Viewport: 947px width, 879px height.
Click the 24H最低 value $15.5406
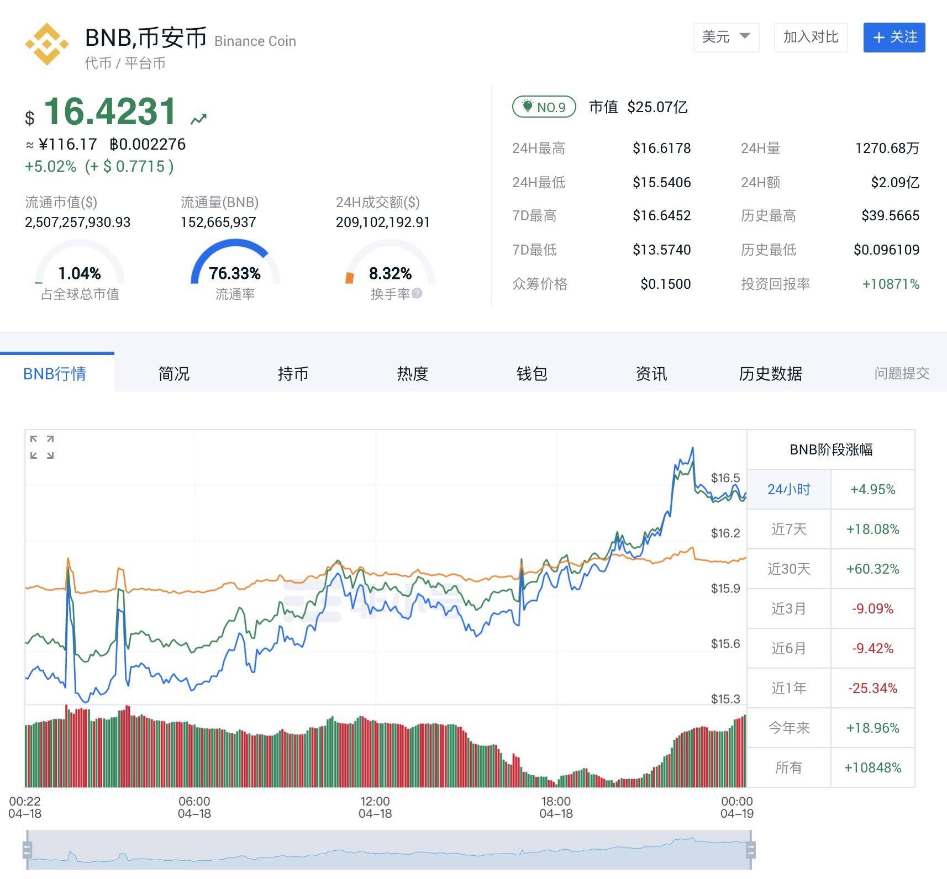pyautogui.click(x=661, y=182)
